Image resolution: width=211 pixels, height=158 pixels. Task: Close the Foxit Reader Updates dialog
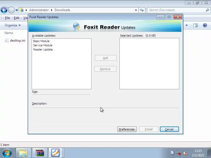pyautogui.click(x=178, y=17)
